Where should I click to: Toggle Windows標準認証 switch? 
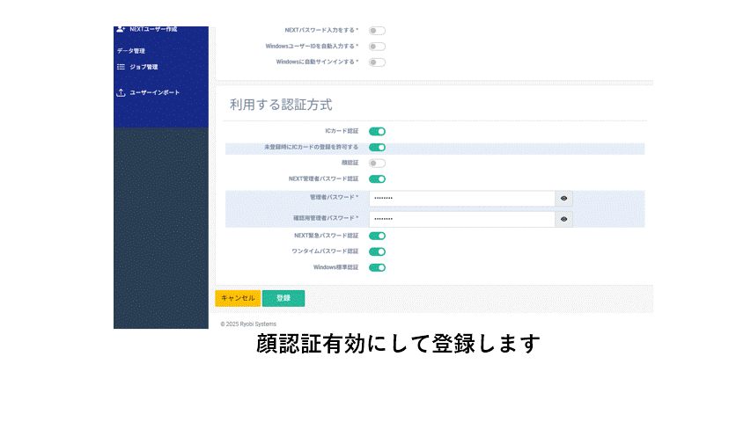tap(377, 267)
